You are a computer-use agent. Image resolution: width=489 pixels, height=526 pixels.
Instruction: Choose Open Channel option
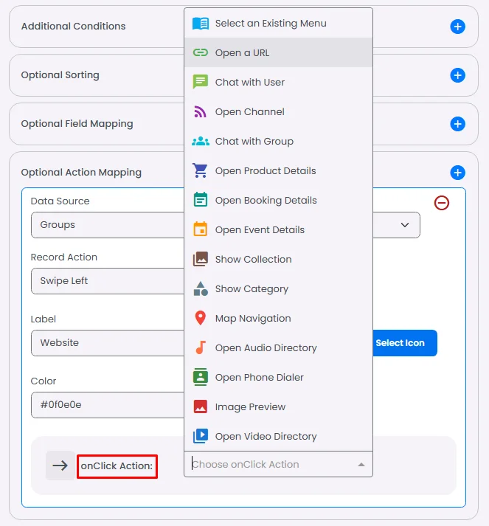(278, 111)
